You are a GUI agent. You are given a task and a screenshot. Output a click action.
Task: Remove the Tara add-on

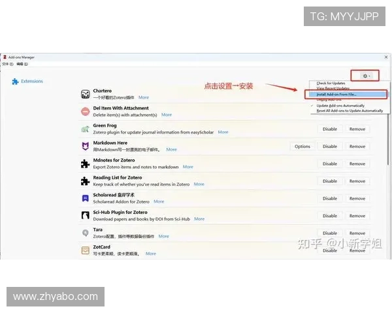(x=357, y=233)
